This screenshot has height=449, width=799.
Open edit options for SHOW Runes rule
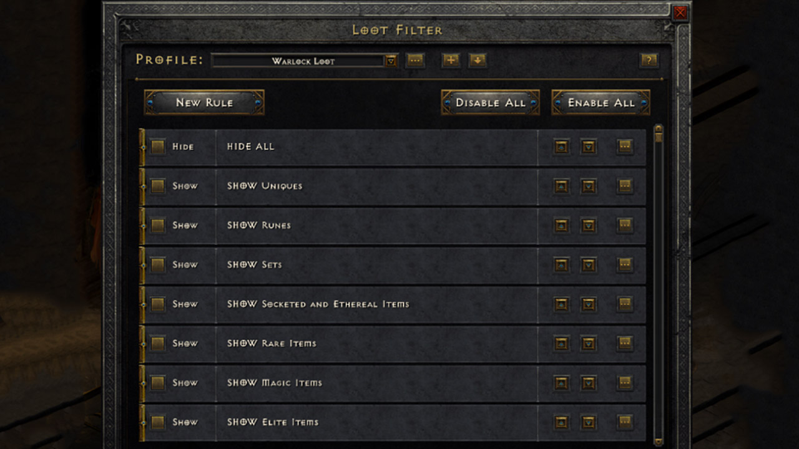[625, 225]
